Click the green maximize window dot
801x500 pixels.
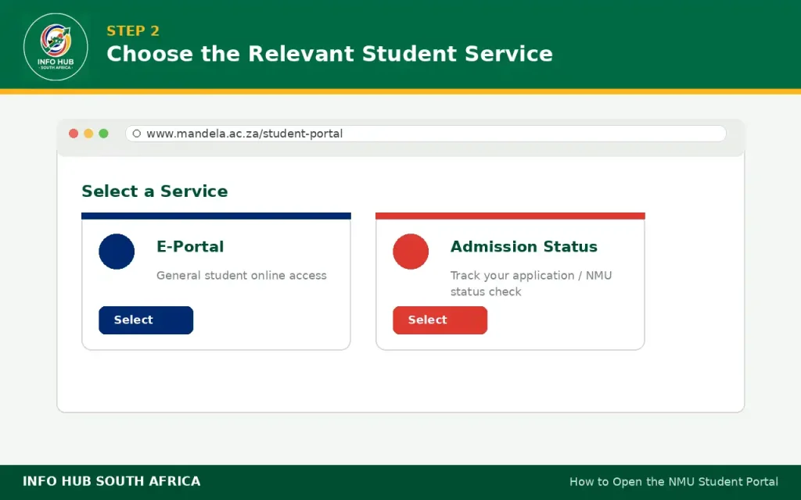point(104,134)
